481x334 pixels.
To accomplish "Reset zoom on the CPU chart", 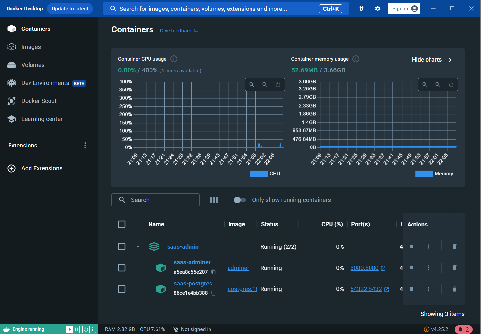I will pyautogui.click(x=278, y=85).
